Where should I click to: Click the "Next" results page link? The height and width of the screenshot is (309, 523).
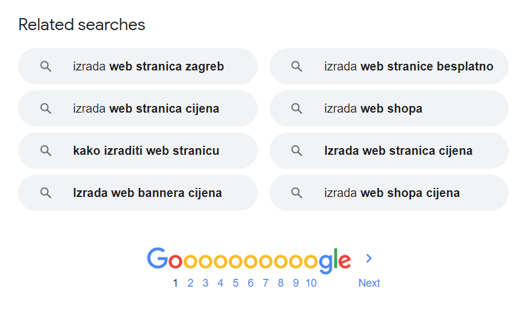click(369, 283)
